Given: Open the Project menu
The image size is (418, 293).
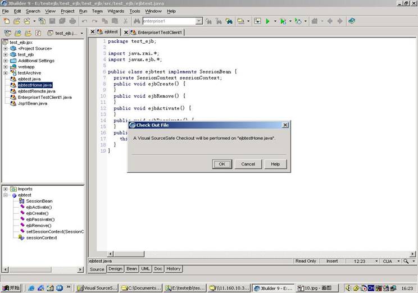Looking at the screenshot, I should [67, 11].
